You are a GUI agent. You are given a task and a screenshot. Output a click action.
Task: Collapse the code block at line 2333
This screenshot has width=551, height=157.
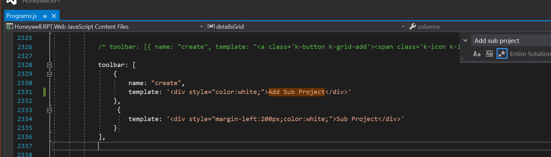(x=49, y=110)
